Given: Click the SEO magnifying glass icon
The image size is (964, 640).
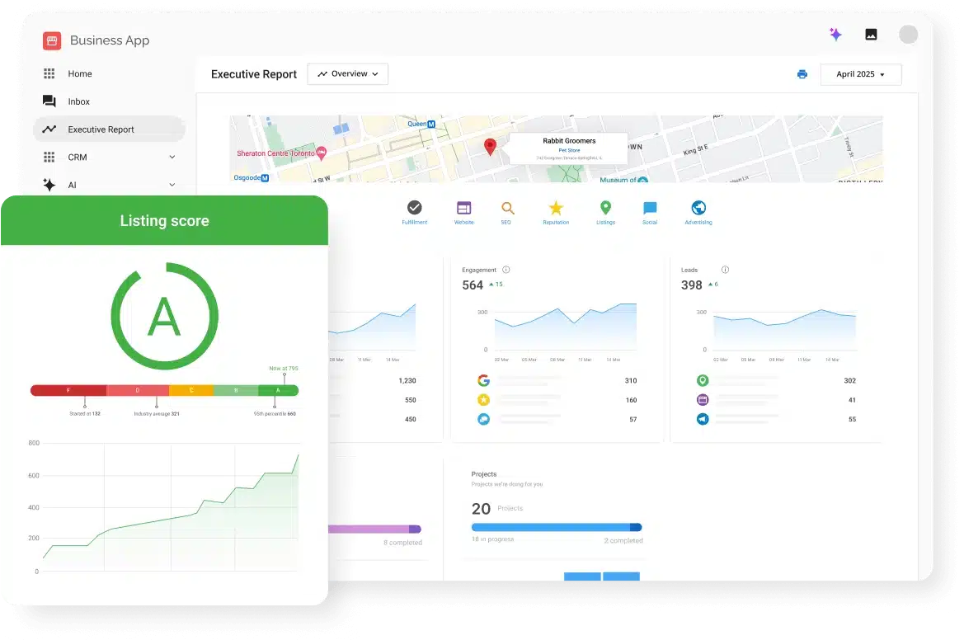Looking at the screenshot, I should click(507, 206).
